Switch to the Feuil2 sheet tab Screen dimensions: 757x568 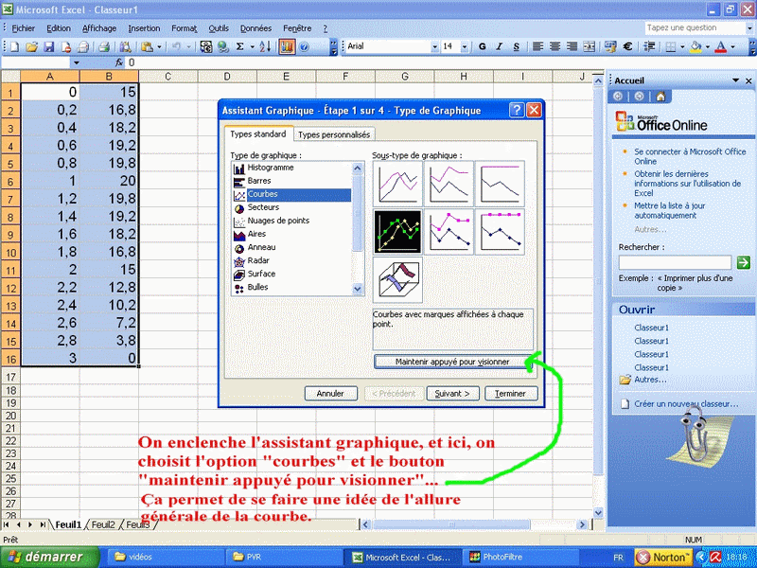tap(103, 524)
